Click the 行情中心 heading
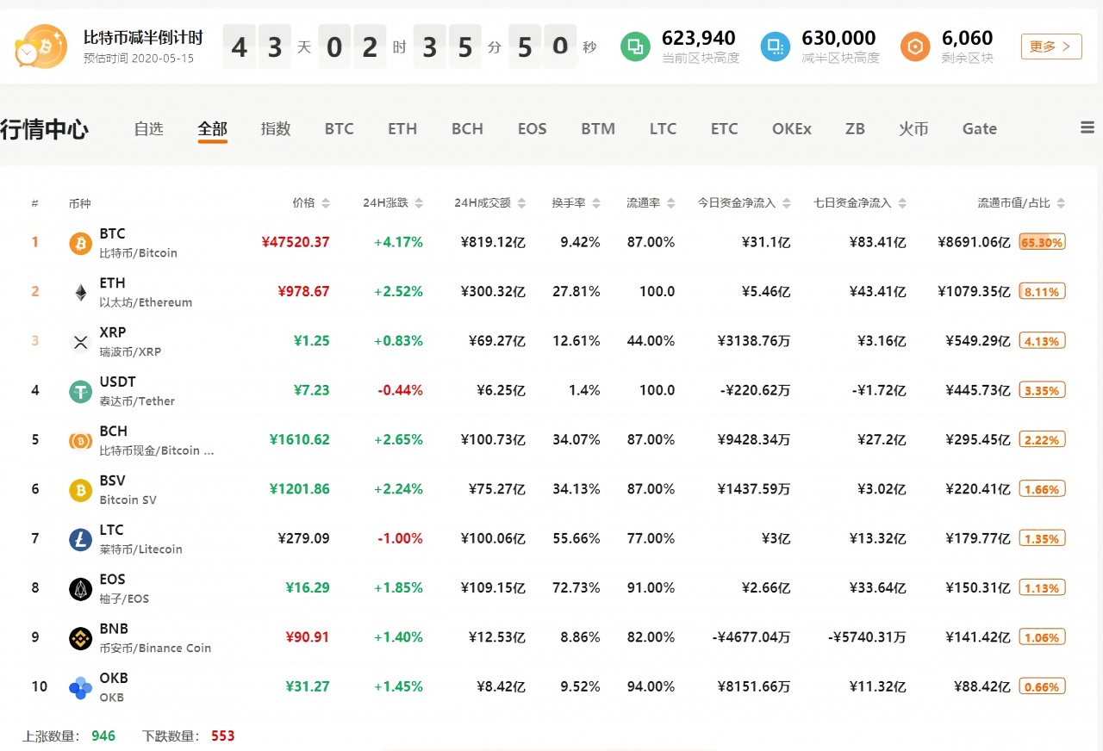Image resolution: width=1103 pixels, height=751 pixels. coord(44,129)
